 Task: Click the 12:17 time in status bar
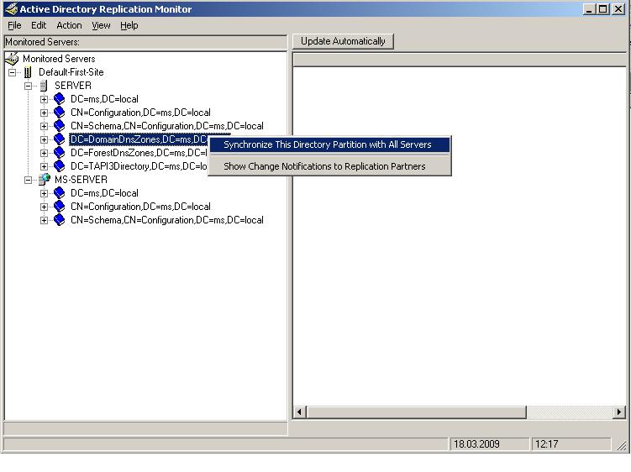(546, 444)
